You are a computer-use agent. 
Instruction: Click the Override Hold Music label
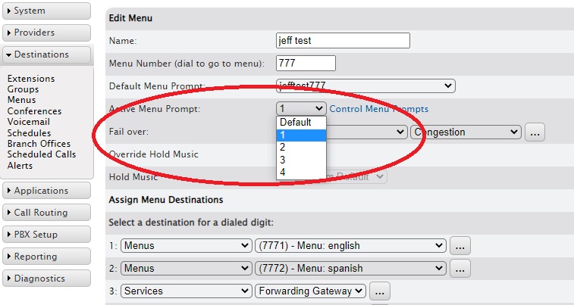click(x=154, y=154)
